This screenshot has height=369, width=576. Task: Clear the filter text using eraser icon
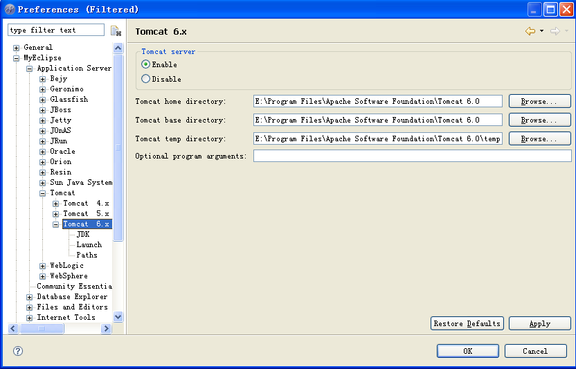point(116,31)
